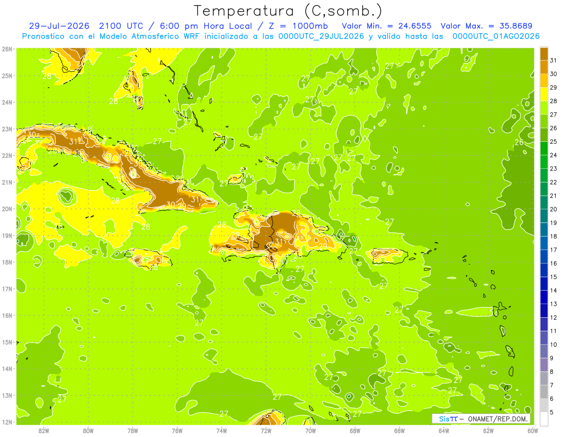This screenshot has width=566, height=437.
Task: Click the 62W longitude axis label
Action: point(488,431)
